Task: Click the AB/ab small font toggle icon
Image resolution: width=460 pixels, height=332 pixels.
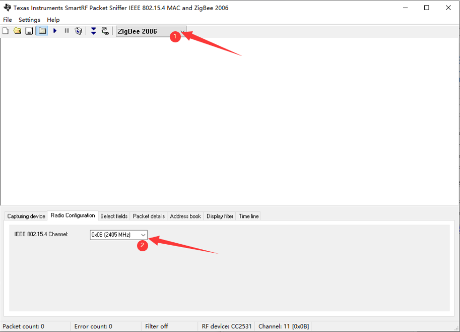Action: [x=105, y=31]
